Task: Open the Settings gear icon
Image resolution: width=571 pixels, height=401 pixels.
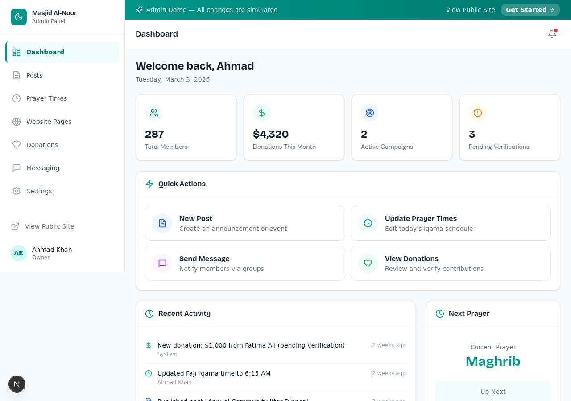Action: 17,191
